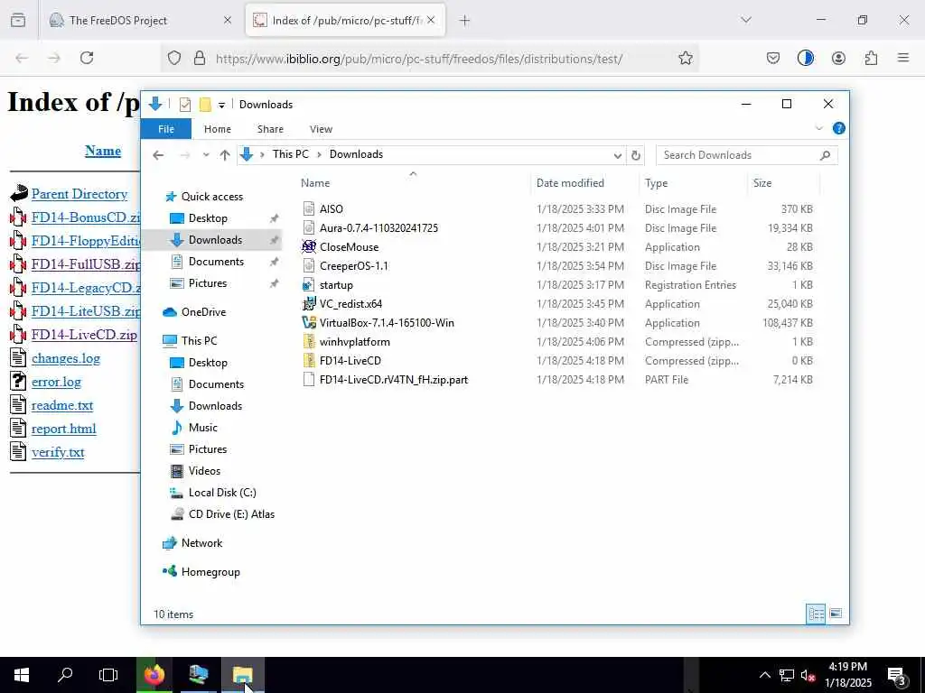Open Customize Quick Access Toolbar dropdown
This screenshot has height=693, width=925.
point(222,106)
